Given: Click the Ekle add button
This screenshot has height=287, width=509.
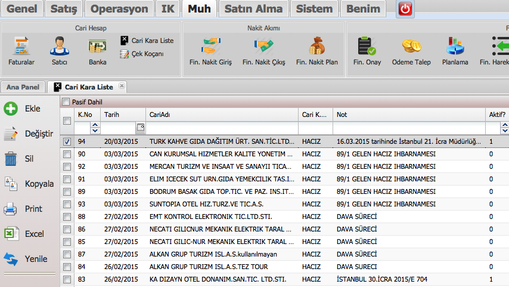Looking at the screenshot, I should [x=23, y=109].
